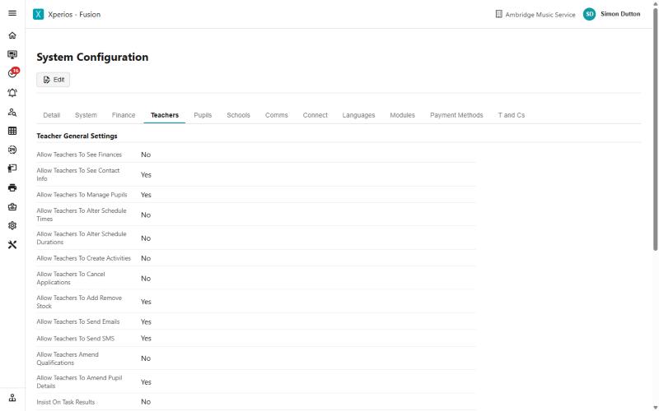Screen dimensions: 659x411
Task: Open the sidebar icon below calendar icon
Action: coord(12,169)
